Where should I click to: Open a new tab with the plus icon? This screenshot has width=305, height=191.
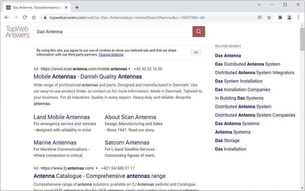click(77, 8)
